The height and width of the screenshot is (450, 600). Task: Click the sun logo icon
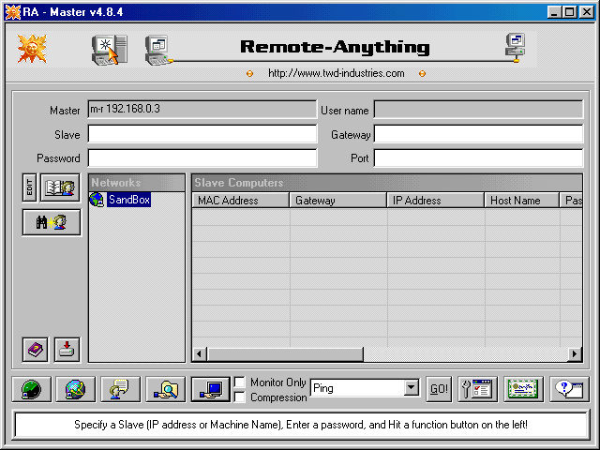pyautogui.click(x=33, y=49)
